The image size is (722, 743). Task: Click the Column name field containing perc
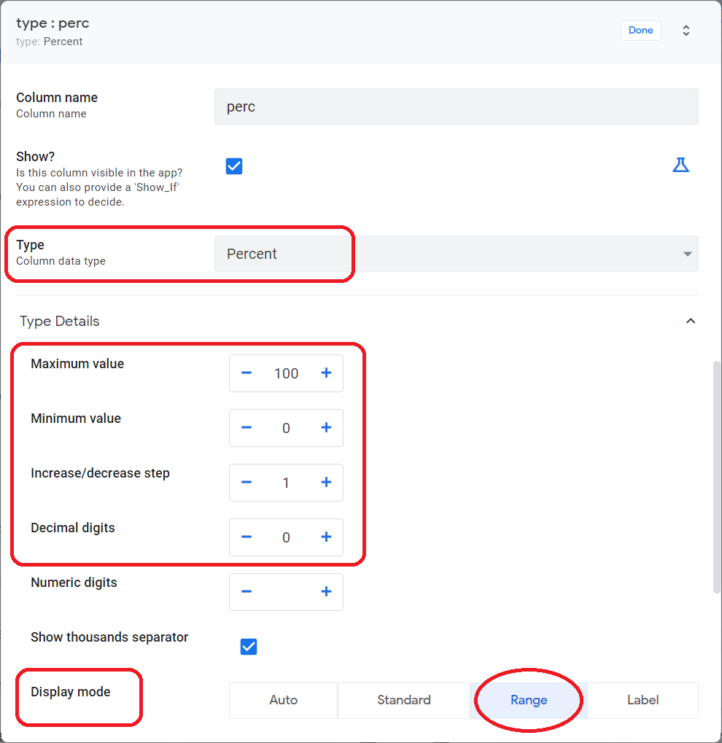[456, 106]
